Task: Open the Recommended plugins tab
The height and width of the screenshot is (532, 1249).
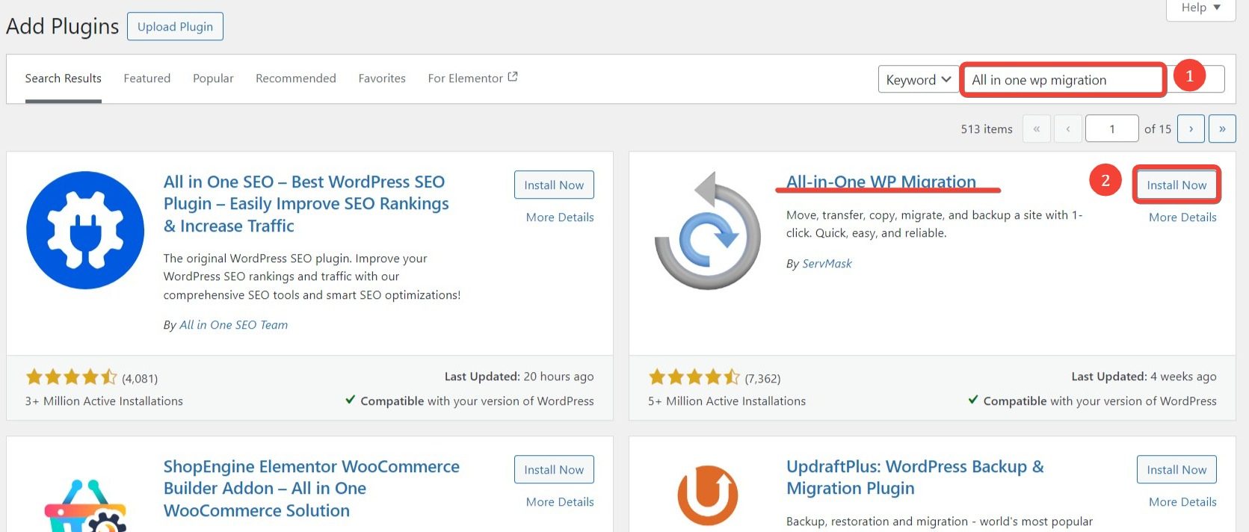Action: tap(296, 78)
